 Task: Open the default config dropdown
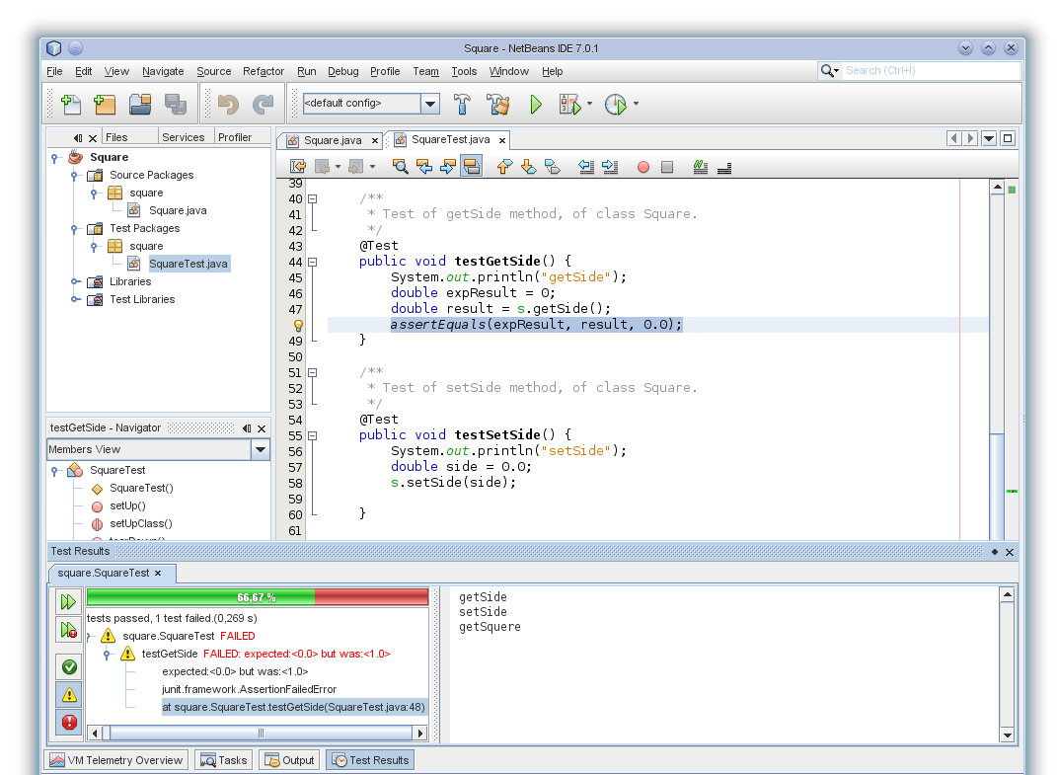(x=430, y=104)
